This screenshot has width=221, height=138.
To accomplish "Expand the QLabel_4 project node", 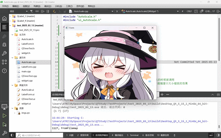I will tap(10, 21).
